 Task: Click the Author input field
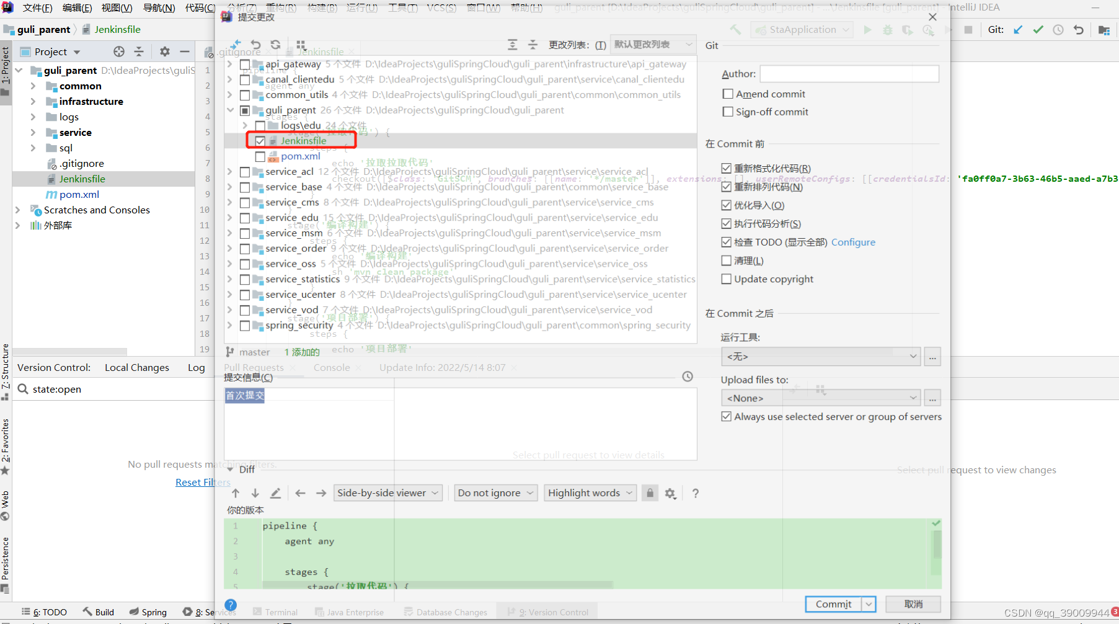tap(849, 74)
